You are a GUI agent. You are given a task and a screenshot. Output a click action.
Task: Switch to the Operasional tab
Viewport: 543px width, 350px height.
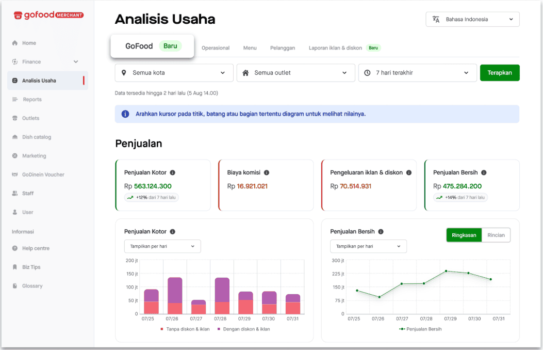[216, 48]
